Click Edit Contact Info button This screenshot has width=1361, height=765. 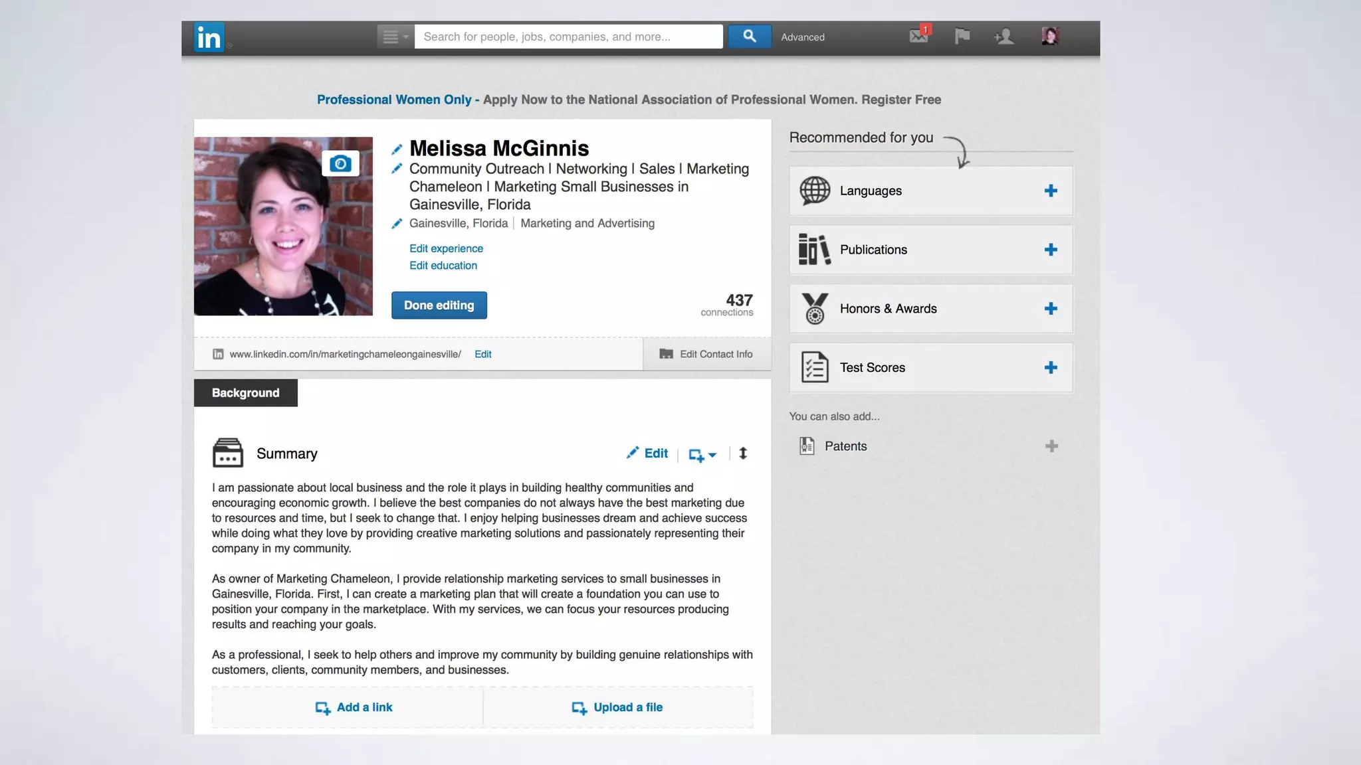[x=706, y=354]
